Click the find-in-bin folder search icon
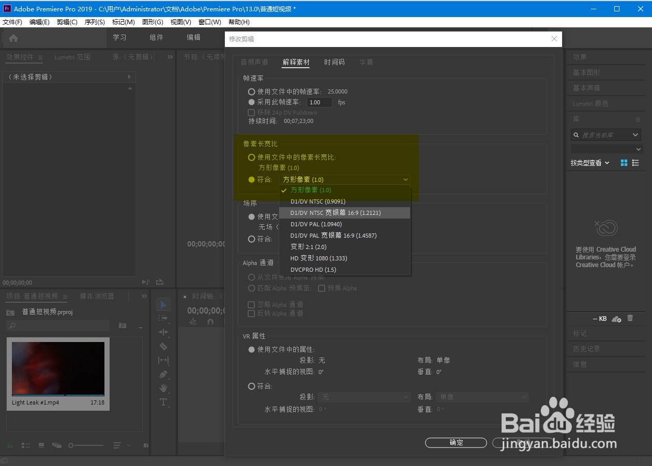Image resolution: width=652 pixels, height=466 pixels. coord(122,325)
